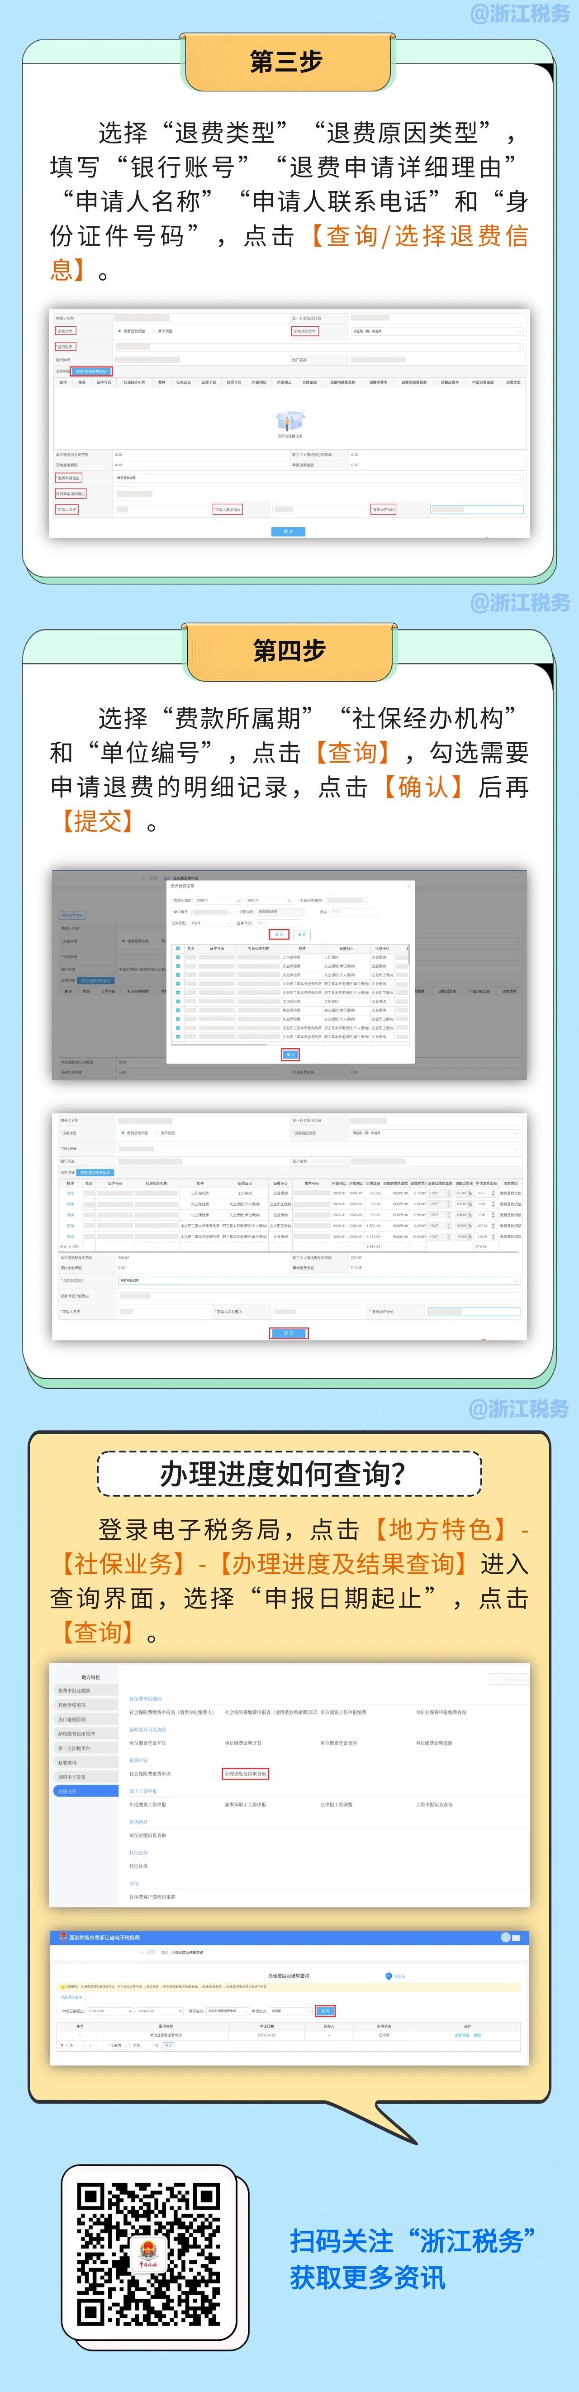
Task: Select the first 退费类型 radio option
Action: [120, 330]
